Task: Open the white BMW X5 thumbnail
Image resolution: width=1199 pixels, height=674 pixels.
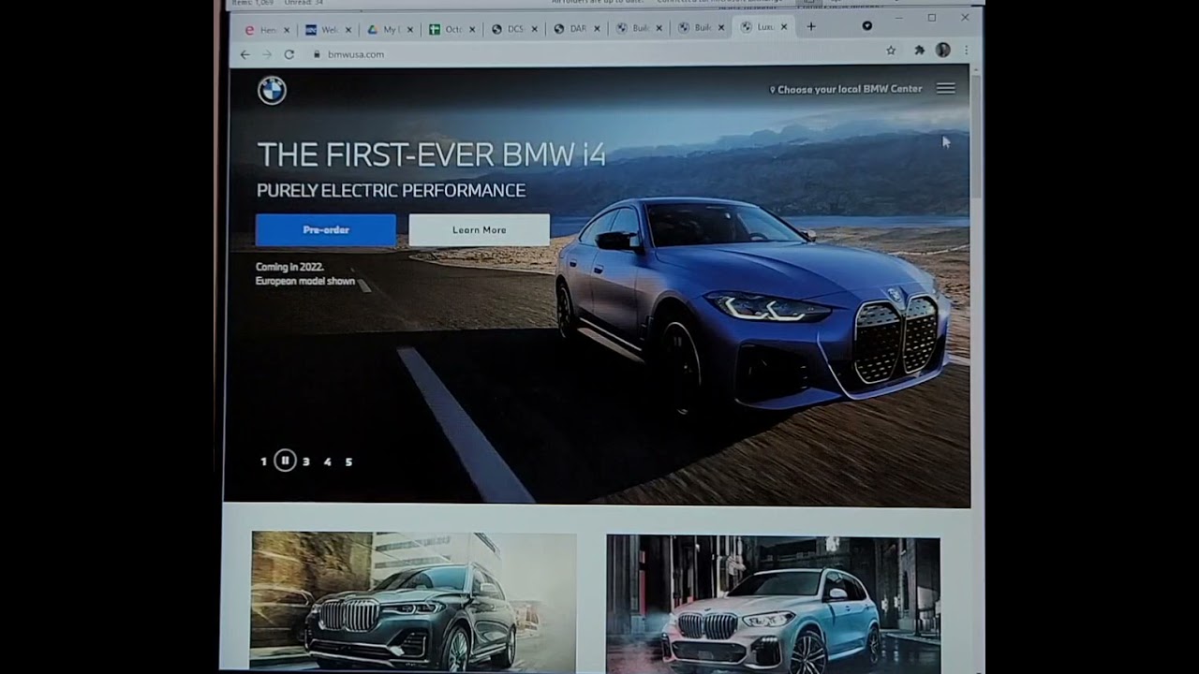Action: click(x=773, y=605)
